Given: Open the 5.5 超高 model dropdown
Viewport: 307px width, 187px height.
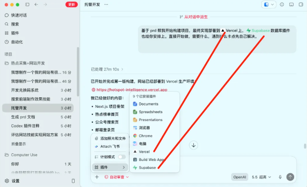Looking at the screenshot, I should 261,177.
